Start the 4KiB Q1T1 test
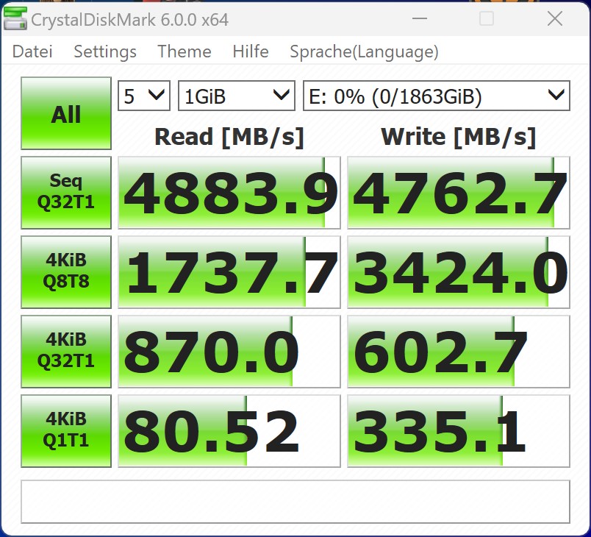Viewport: 591px width, 537px height. 66,431
